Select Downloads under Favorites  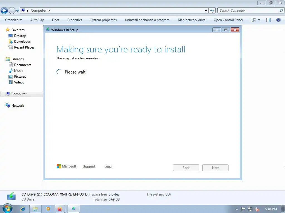coord(22,42)
